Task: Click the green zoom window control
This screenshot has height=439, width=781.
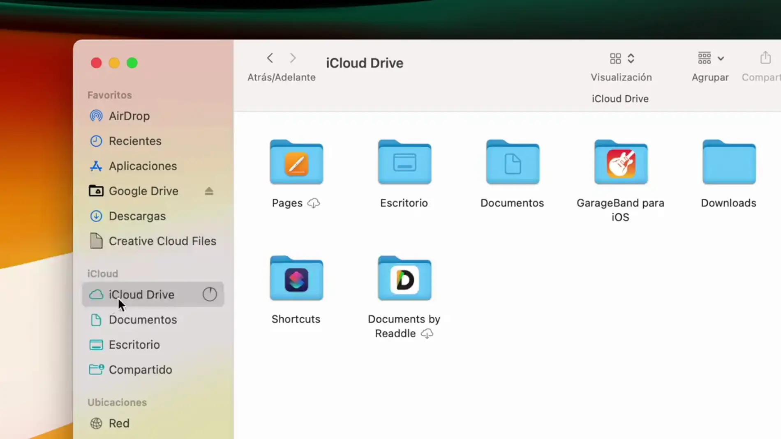Action: pyautogui.click(x=132, y=62)
